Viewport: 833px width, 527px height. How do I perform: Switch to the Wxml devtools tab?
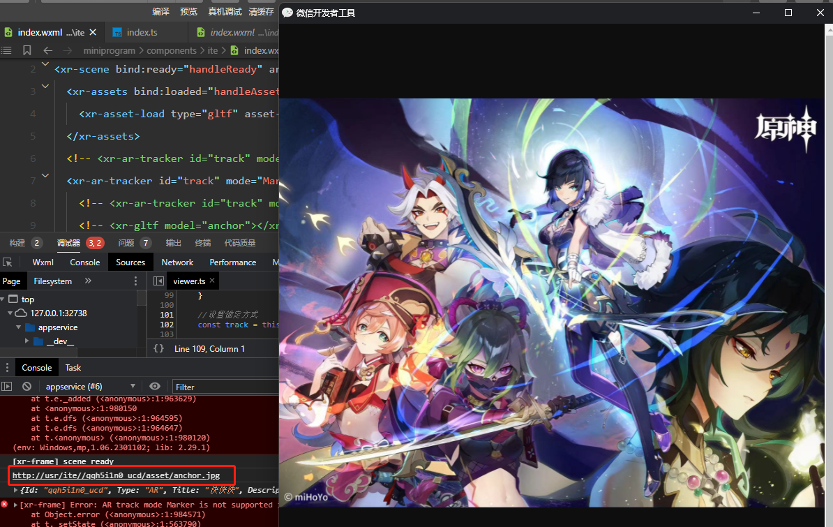click(x=43, y=262)
